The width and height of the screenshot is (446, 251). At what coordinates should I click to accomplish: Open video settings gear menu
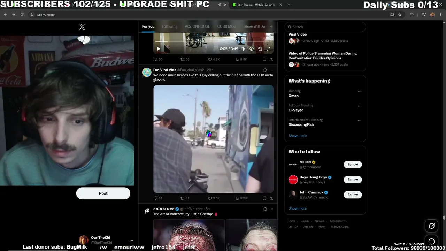pos(252,49)
